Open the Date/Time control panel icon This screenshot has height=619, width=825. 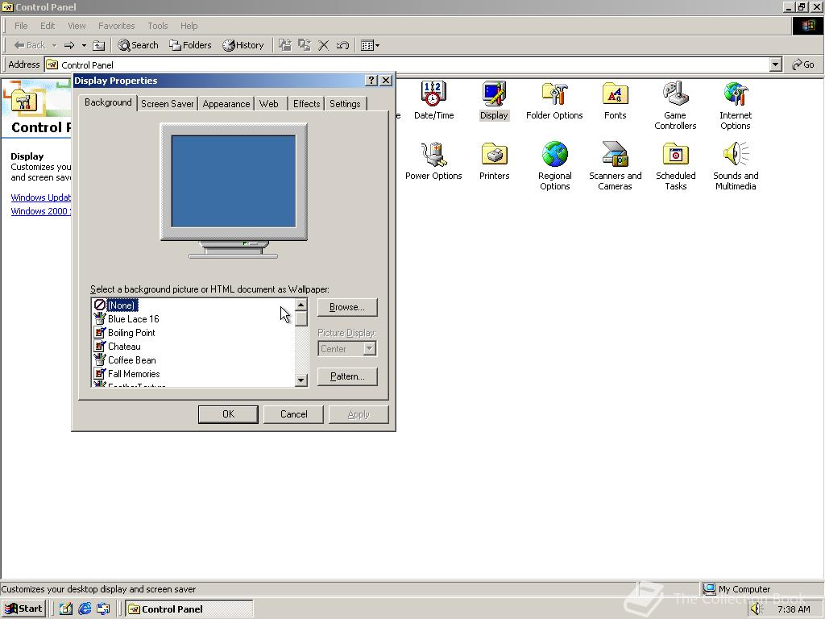[x=433, y=101]
